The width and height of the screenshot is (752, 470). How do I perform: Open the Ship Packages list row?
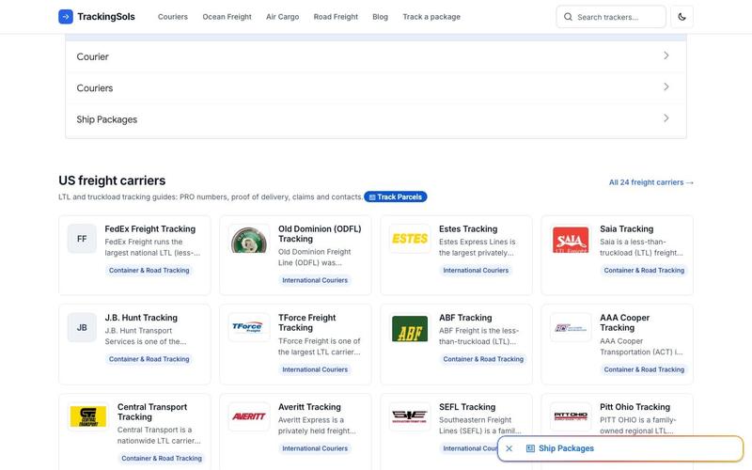[376, 119]
